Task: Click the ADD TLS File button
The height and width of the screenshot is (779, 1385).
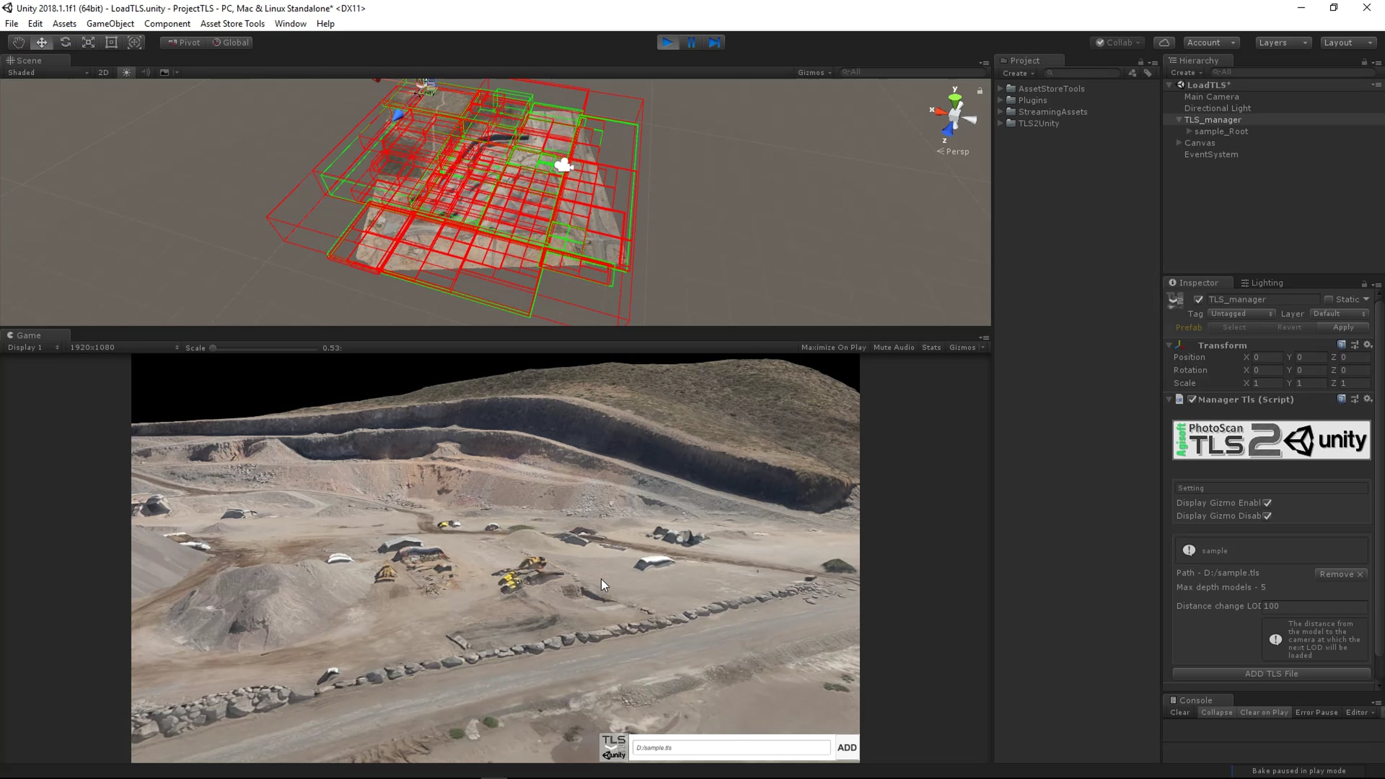Action: (1271, 673)
